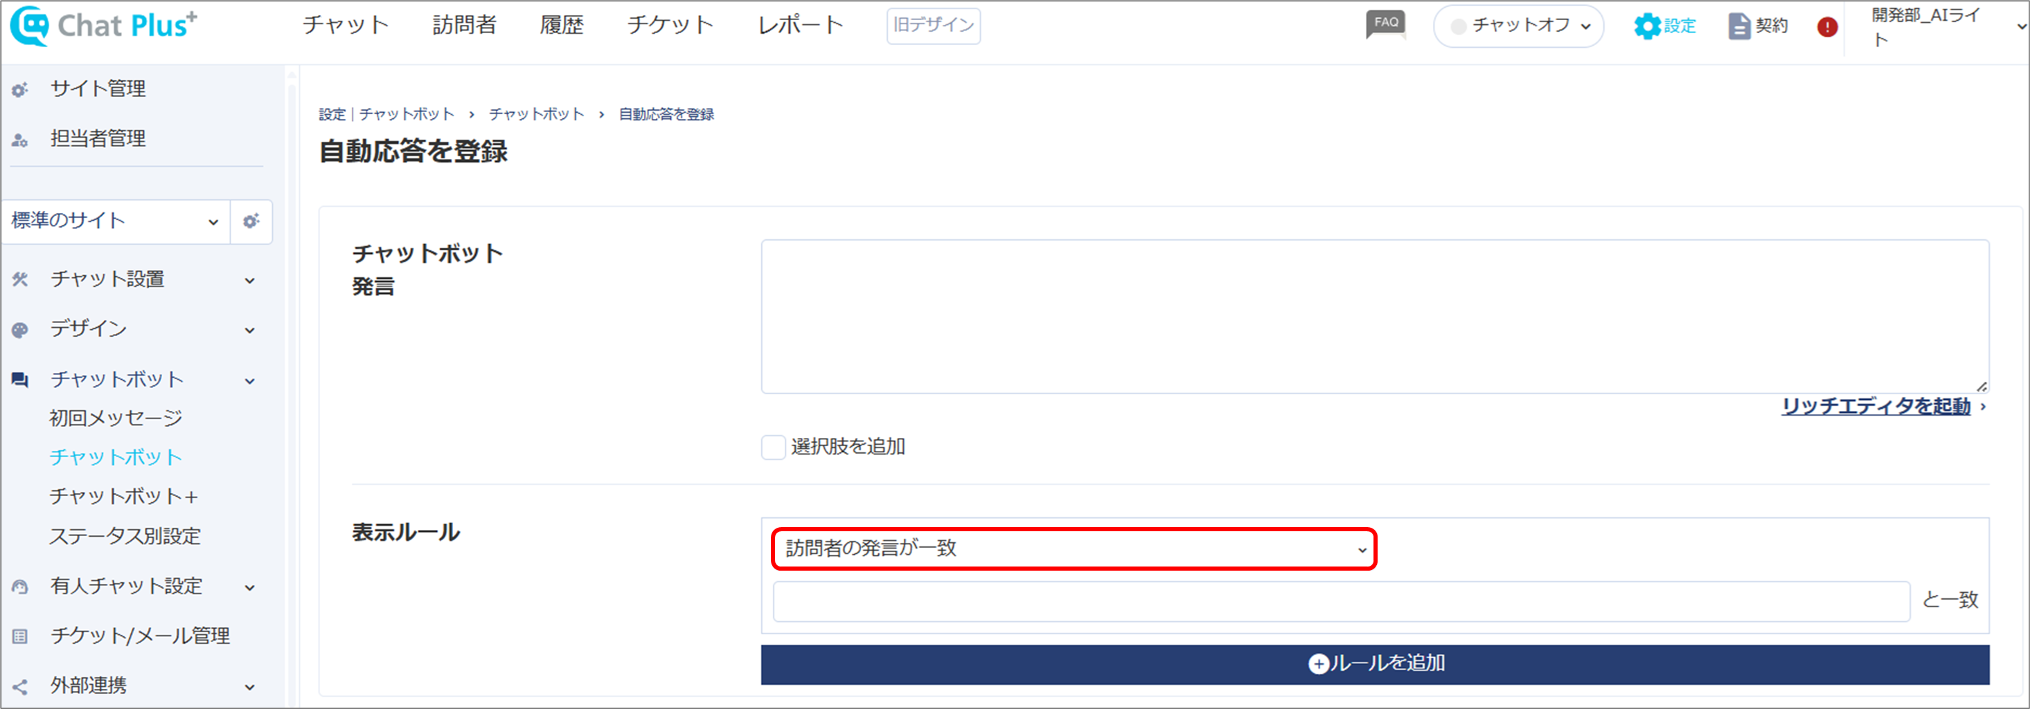Click the チャットボット発言 text area
The height and width of the screenshot is (709, 2030).
point(1374,316)
